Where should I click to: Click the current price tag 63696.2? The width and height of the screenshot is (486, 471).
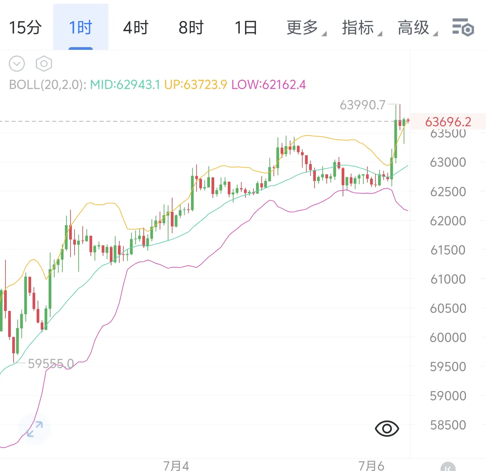[x=448, y=121]
